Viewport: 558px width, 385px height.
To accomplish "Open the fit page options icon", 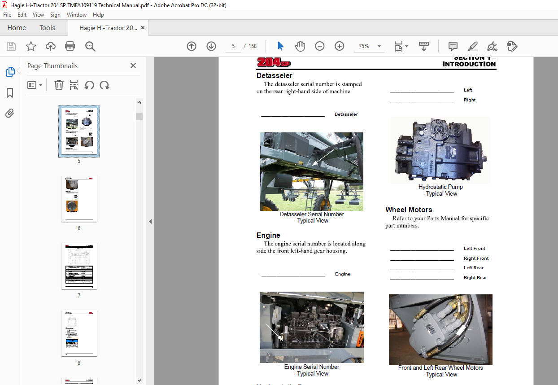I will (398, 46).
